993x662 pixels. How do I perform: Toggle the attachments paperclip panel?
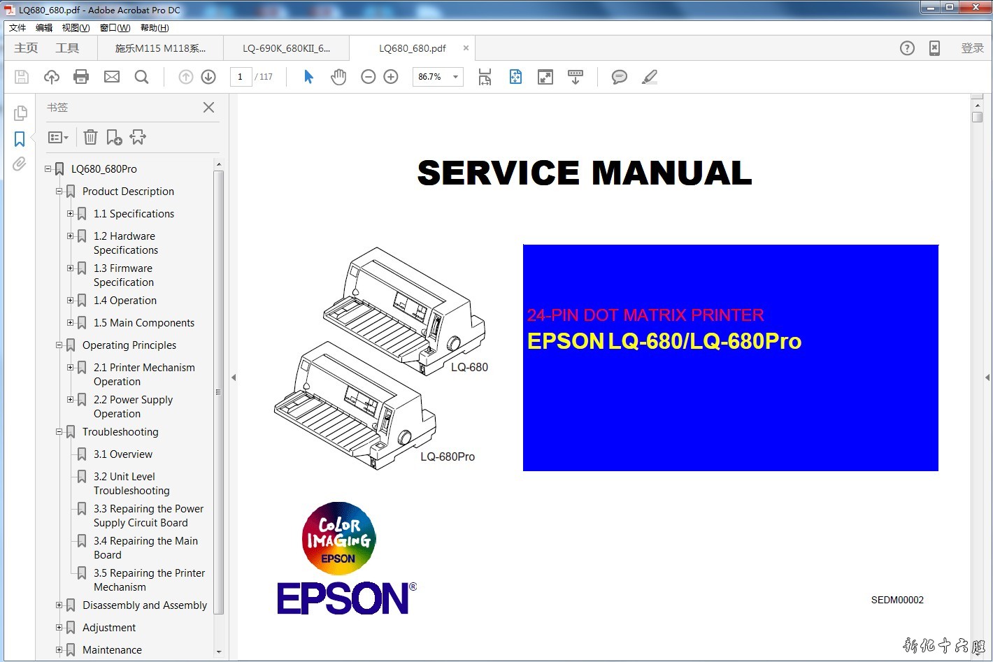pos(20,164)
